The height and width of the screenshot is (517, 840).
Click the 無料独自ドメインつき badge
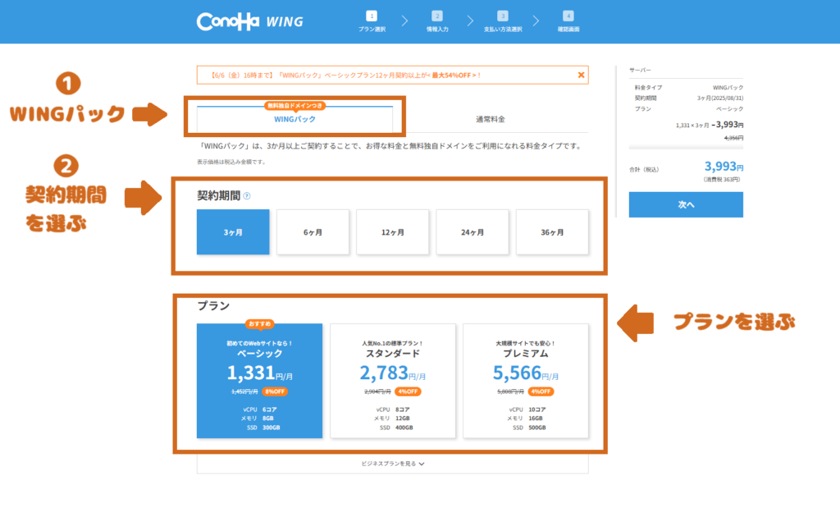[x=294, y=106]
